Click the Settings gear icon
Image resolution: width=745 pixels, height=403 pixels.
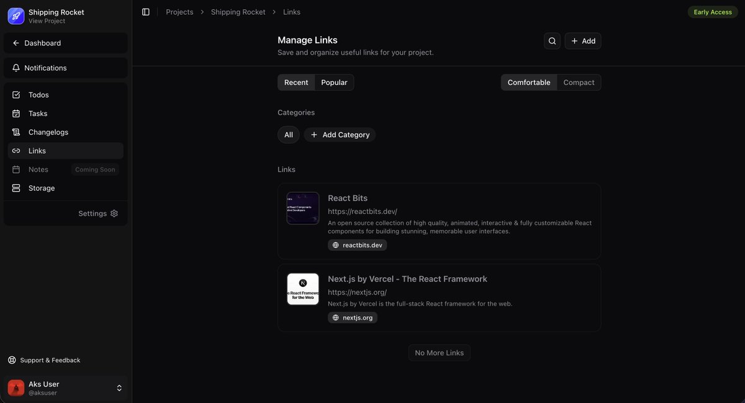(114, 213)
